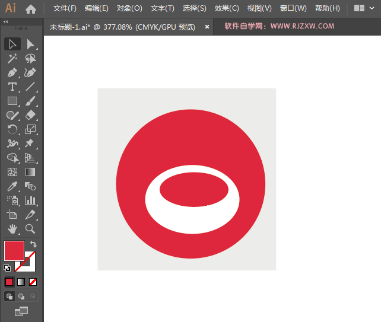Select the Gradient tool
Image resolution: width=381 pixels, height=322 pixels.
click(31, 172)
